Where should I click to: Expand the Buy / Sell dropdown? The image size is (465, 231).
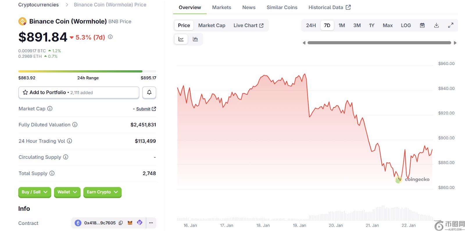click(x=35, y=192)
